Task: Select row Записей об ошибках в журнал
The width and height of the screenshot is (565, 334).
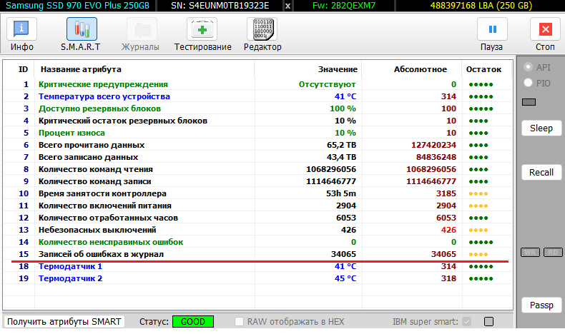Action: pyautogui.click(x=257, y=254)
